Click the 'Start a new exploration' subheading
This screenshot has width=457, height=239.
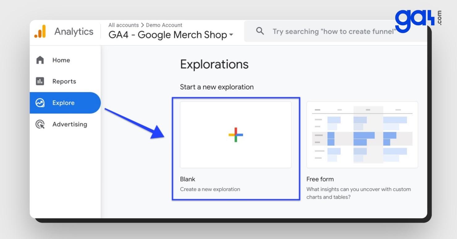tap(217, 87)
